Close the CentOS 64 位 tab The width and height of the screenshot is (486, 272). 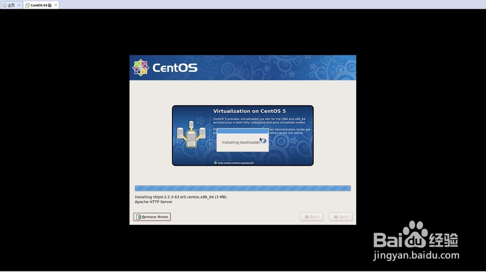point(56,5)
